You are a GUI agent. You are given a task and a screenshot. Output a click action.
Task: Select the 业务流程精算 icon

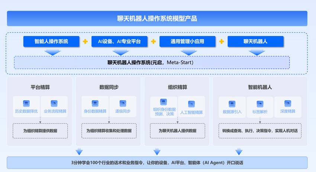coord(54,103)
